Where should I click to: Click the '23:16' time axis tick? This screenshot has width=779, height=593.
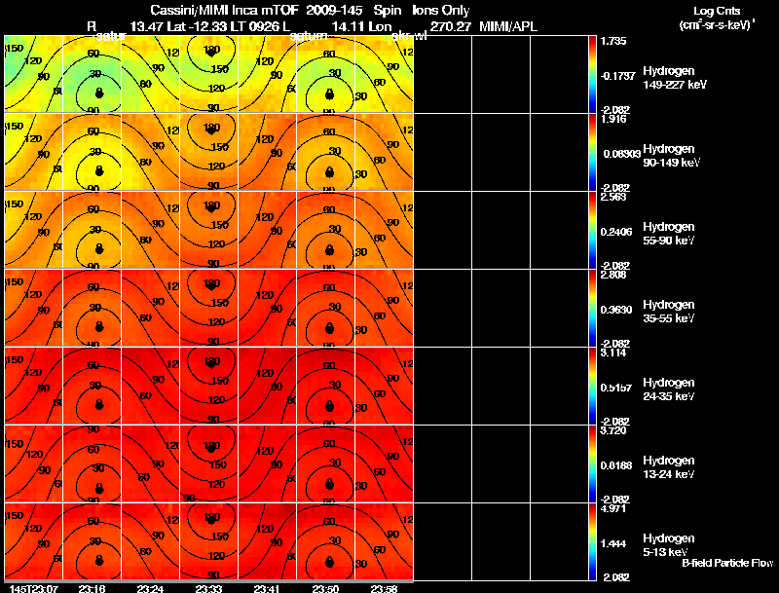(92, 588)
